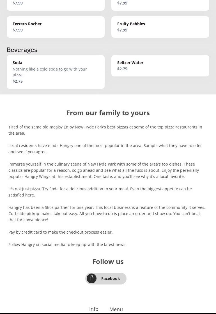The width and height of the screenshot is (216, 314).
Task: Click the Beverages section heading
Action: point(22,50)
